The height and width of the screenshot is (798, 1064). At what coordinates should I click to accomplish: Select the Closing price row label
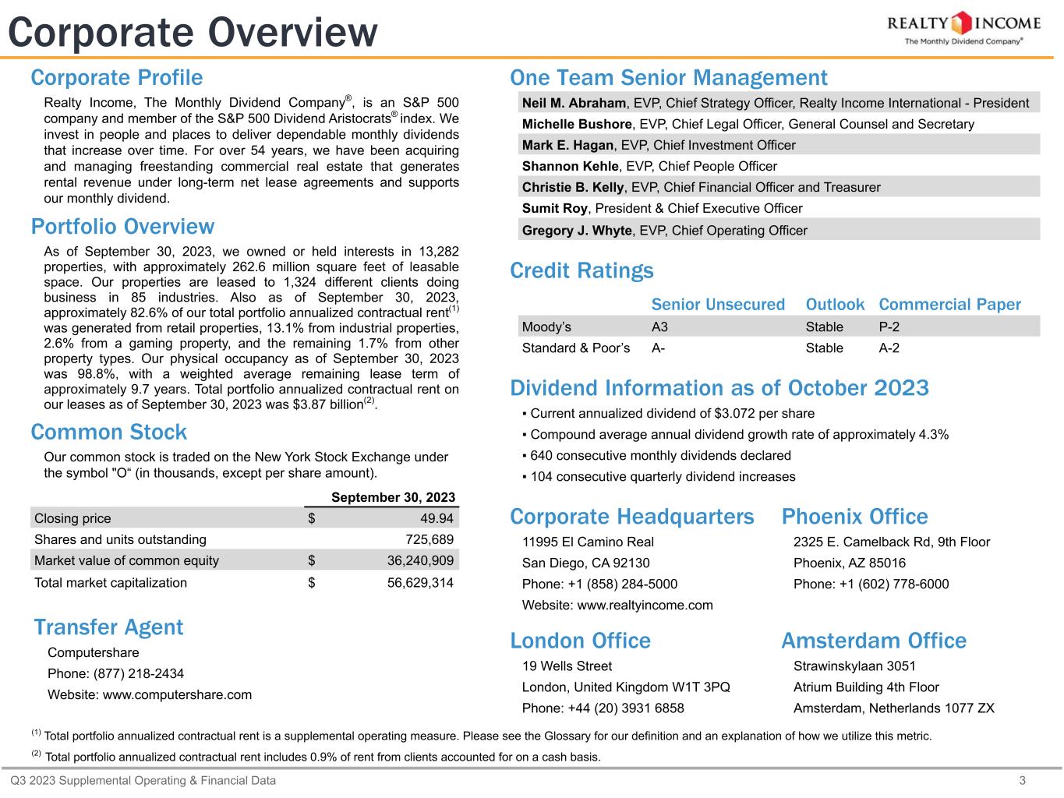pyautogui.click(x=73, y=518)
